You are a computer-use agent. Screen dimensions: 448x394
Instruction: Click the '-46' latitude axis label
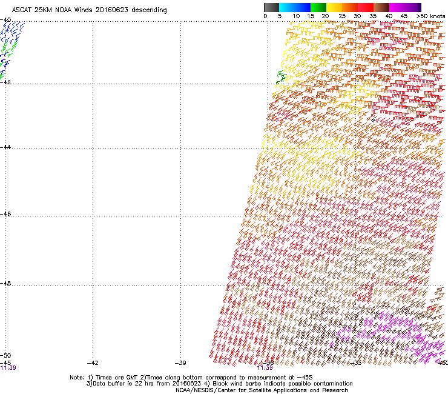(x=5, y=214)
